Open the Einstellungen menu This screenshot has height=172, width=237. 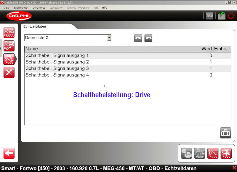point(21,7)
